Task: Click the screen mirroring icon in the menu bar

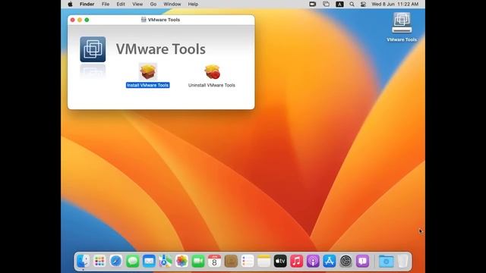Action: pos(326,4)
